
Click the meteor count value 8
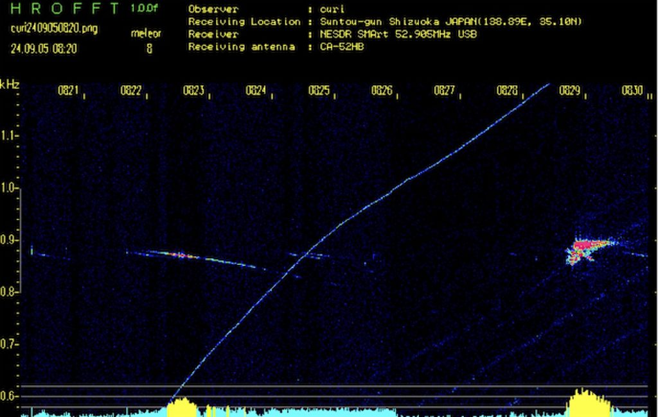149,47
